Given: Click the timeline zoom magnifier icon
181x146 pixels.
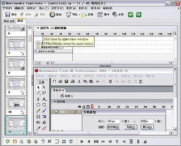Looking at the screenshot, I should tap(174, 34).
